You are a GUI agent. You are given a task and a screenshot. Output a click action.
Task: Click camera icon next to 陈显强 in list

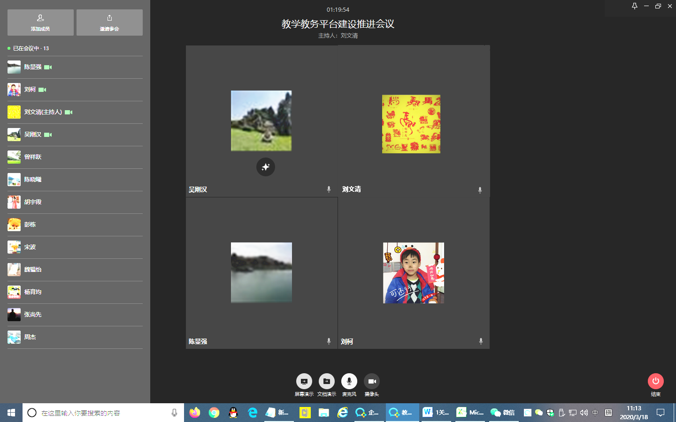(48, 67)
